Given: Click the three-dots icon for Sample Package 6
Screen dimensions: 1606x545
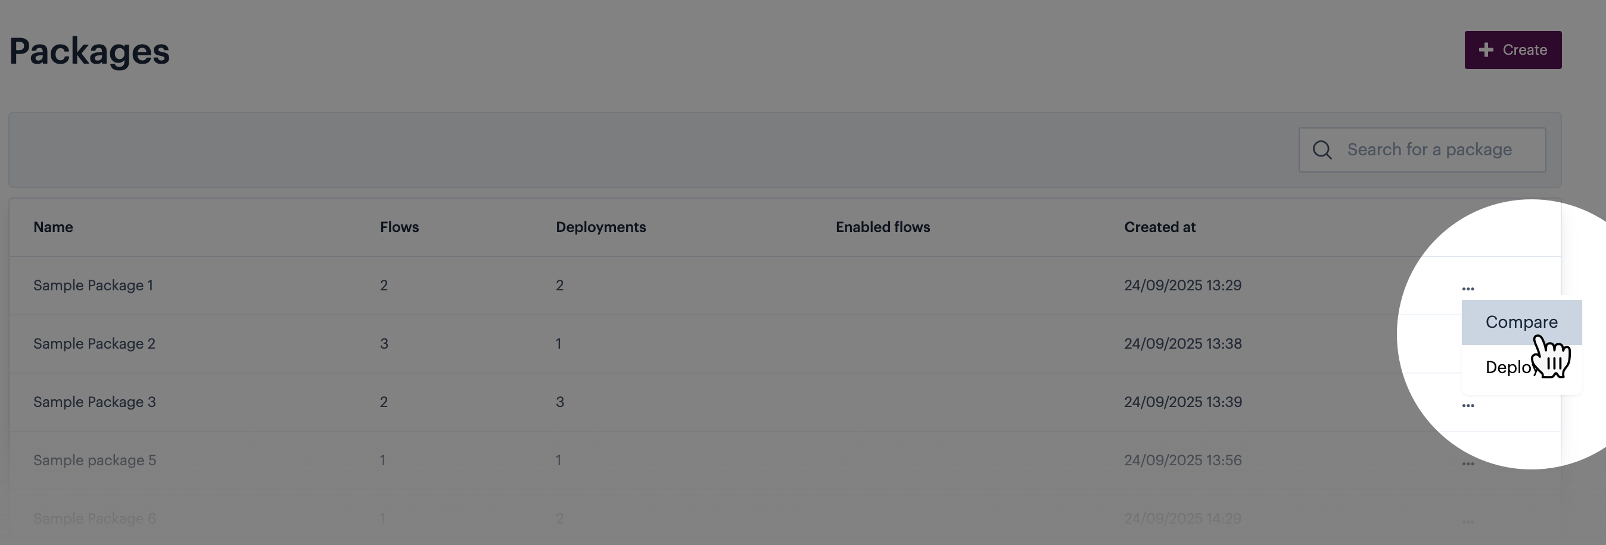Looking at the screenshot, I should pos(1468,522).
